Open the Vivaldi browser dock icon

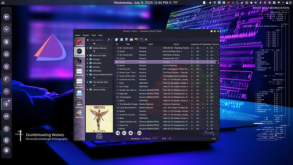pyautogui.click(x=6, y=29)
